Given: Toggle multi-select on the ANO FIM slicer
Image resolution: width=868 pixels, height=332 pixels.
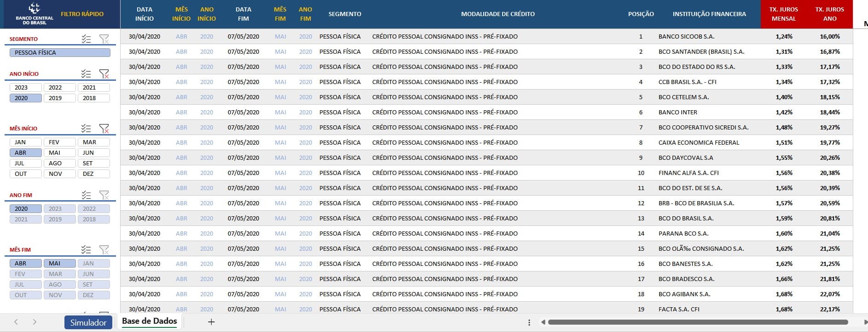Looking at the screenshot, I should (86, 195).
